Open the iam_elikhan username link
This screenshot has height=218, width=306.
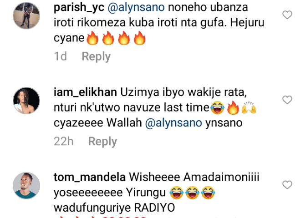coord(85,92)
